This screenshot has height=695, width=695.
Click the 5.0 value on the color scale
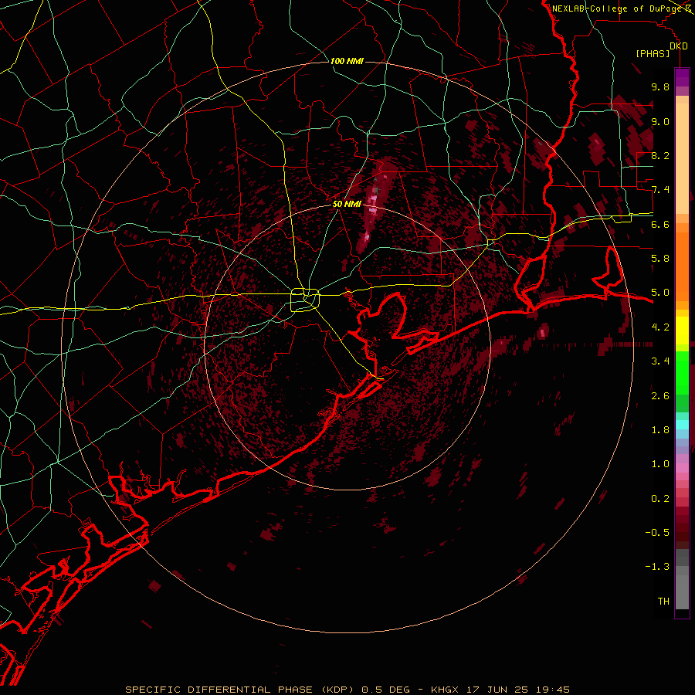tap(660, 293)
